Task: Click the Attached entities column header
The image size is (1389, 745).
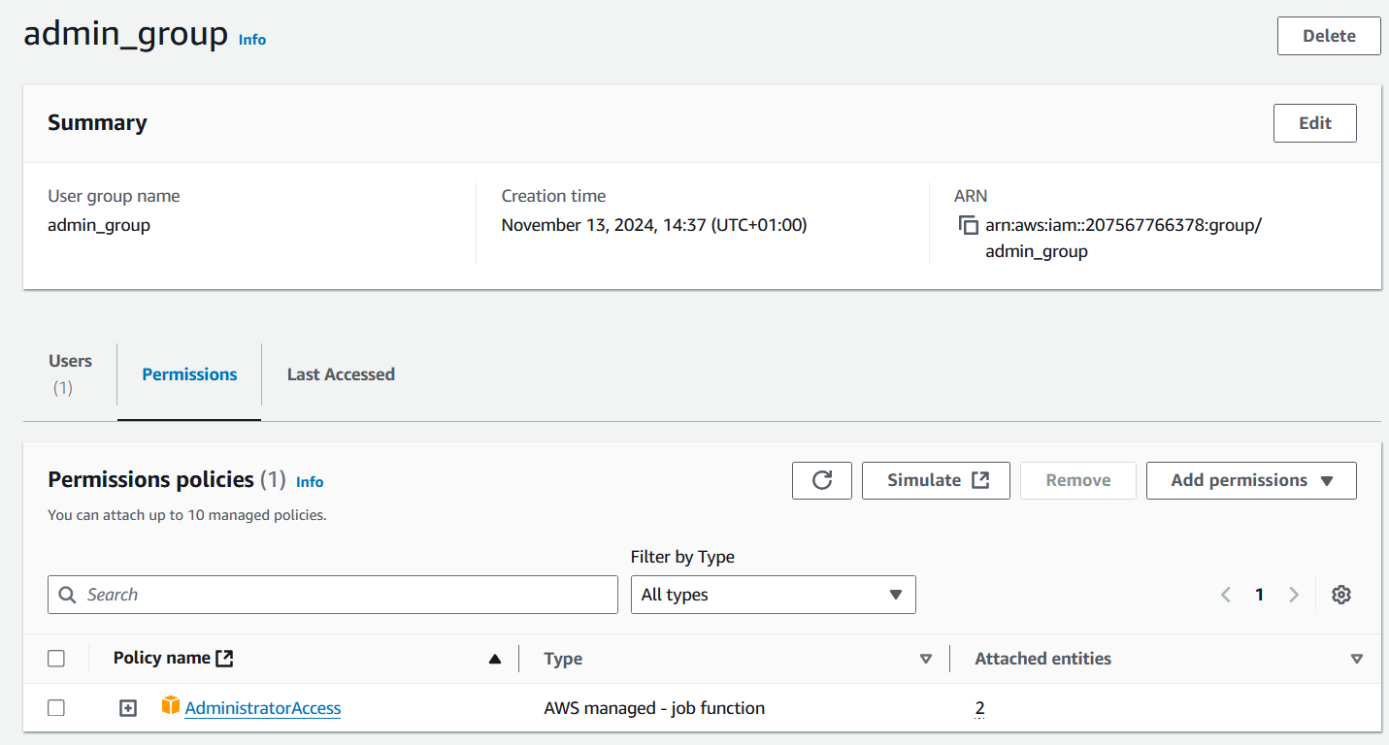Action: point(1042,659)
